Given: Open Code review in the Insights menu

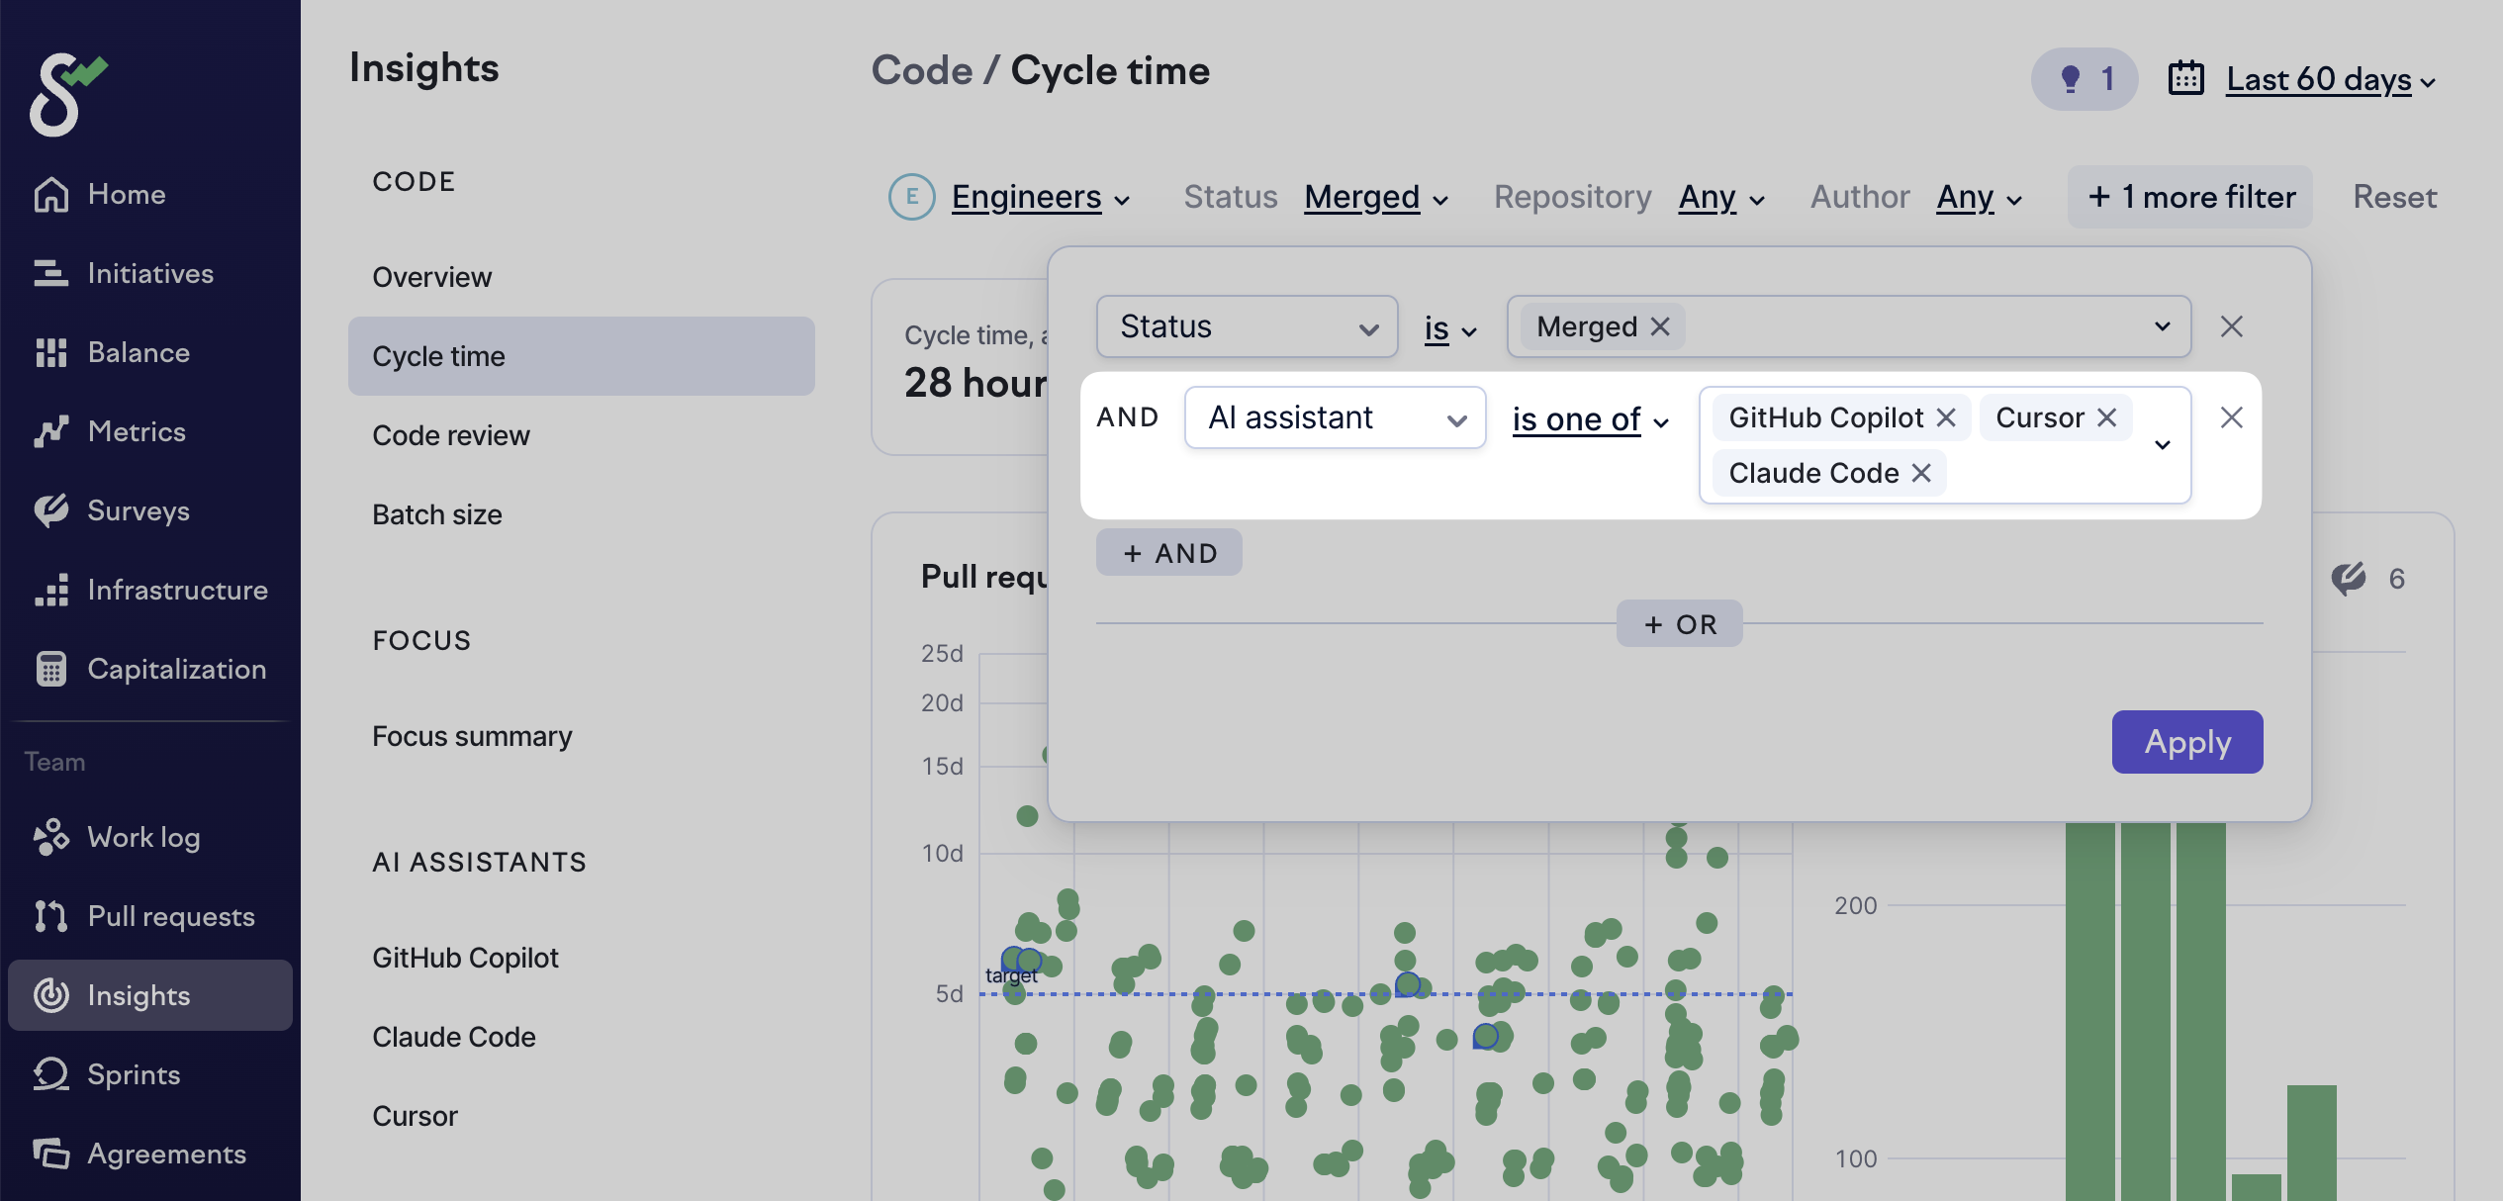Looking at the screenshot, I should pyautogui.click(x=450, y=435).
